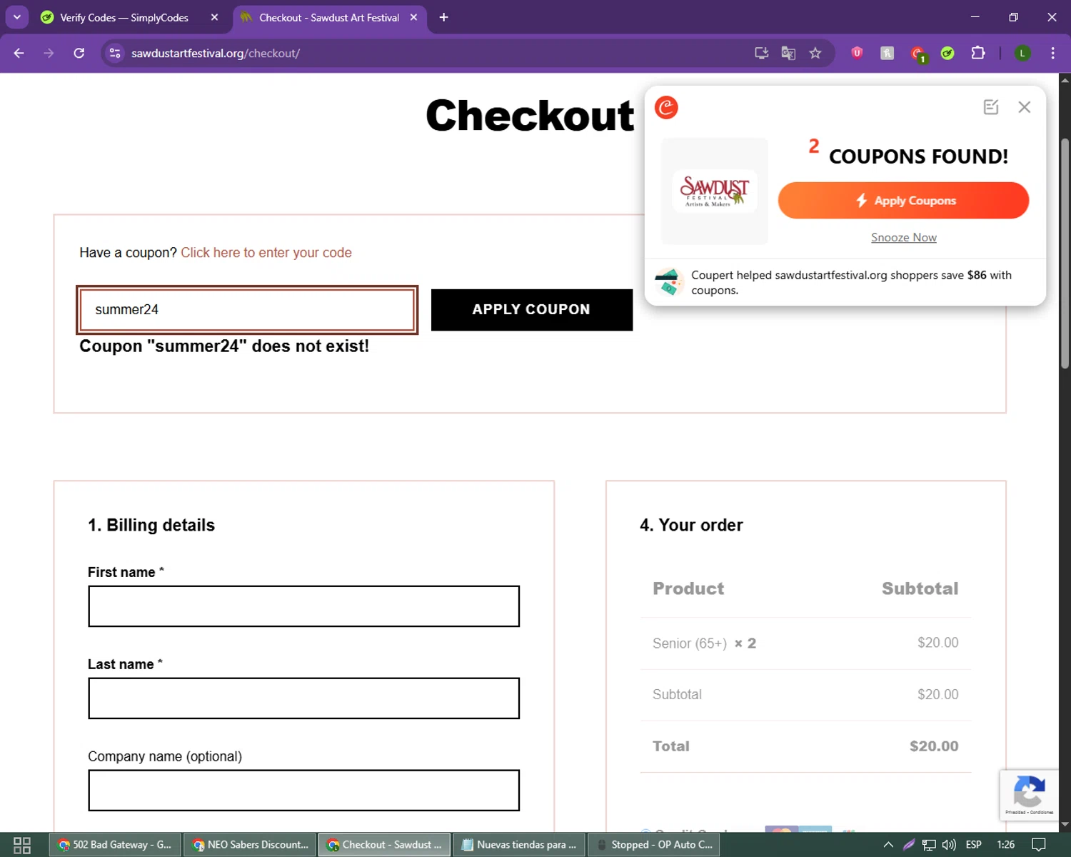This screenshot has height=857, width=1071.
Task: Click the feather pen tray icon
Action: coord(909,845)
